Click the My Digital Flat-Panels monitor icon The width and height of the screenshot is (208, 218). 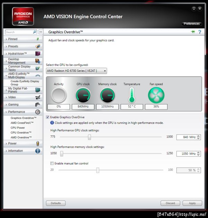(38, 90)
